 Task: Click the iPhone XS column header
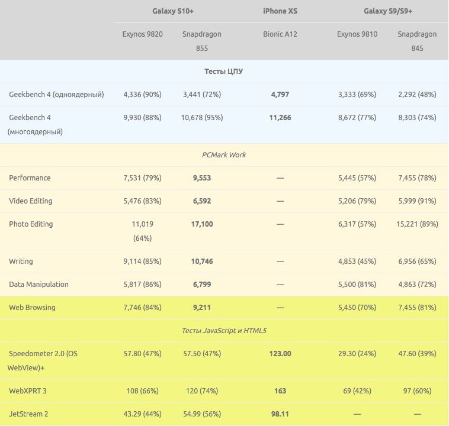[x=280, y=11]
